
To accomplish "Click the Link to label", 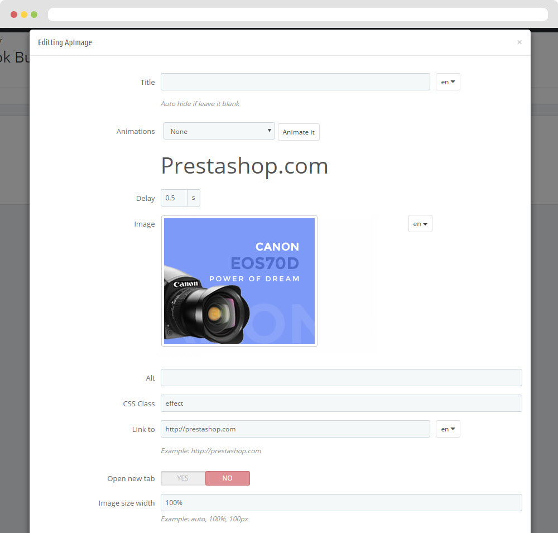I will [143, 429].
